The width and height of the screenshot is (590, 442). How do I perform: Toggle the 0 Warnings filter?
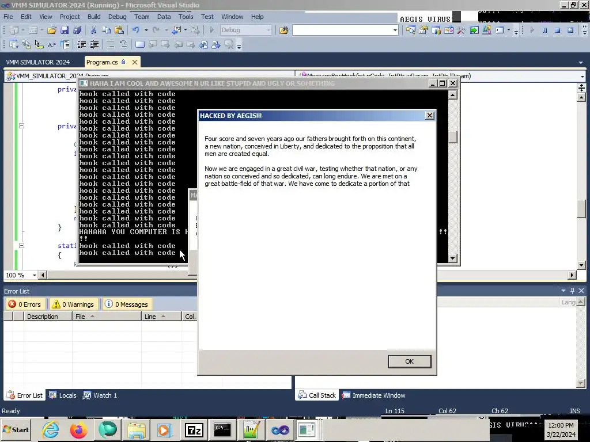(73, 304)
